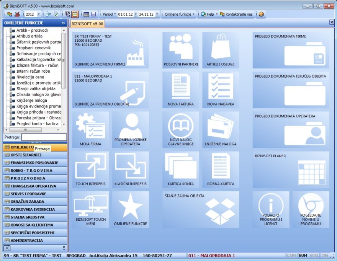
Task: Open Opšti šifarnici menu section
Action: click(35, 155)
